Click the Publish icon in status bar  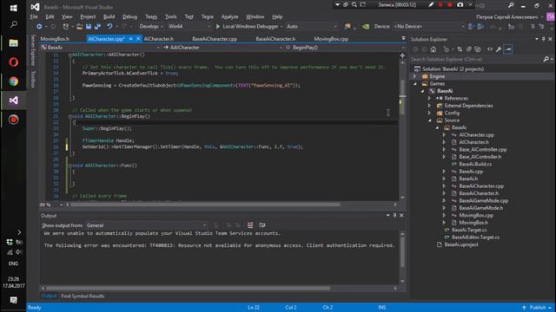point(524,308)
